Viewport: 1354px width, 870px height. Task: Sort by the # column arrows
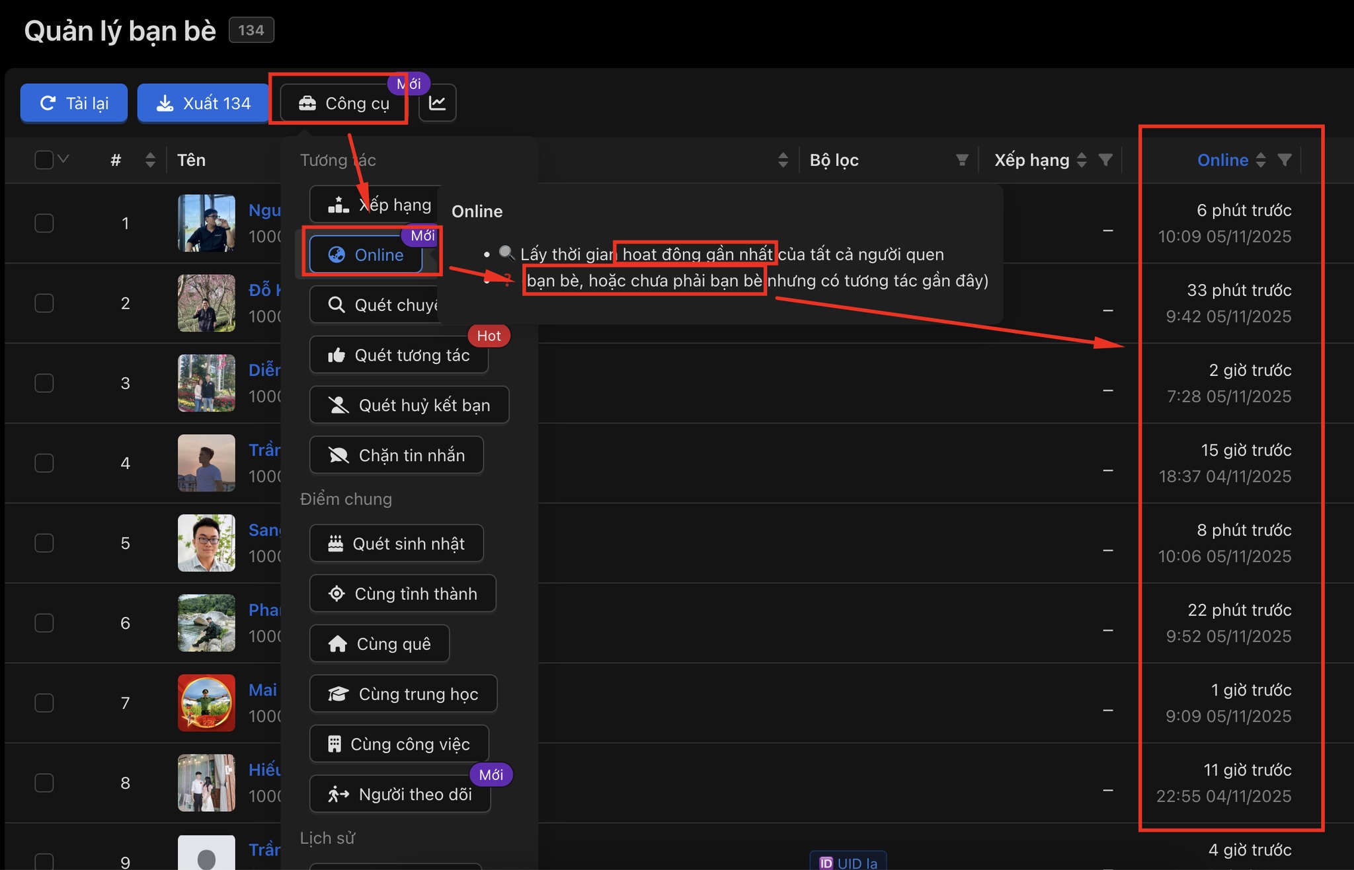click(x=150, y=160)
